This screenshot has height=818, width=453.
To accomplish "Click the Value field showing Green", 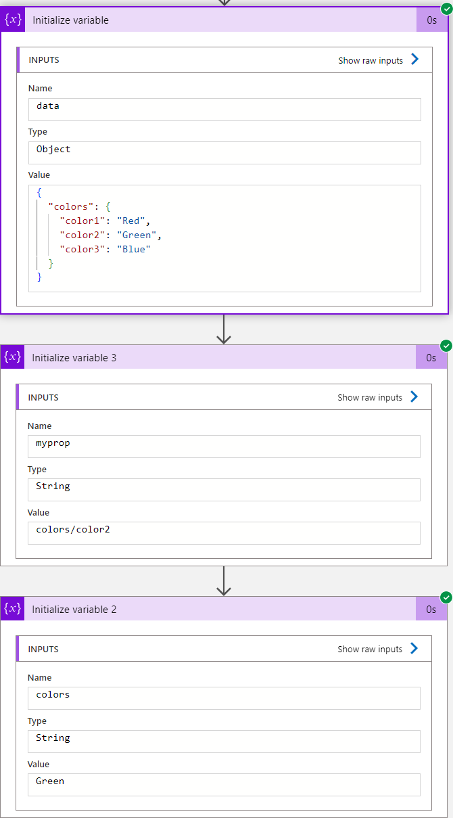I will pyautogui.click(x=224, y=784).
